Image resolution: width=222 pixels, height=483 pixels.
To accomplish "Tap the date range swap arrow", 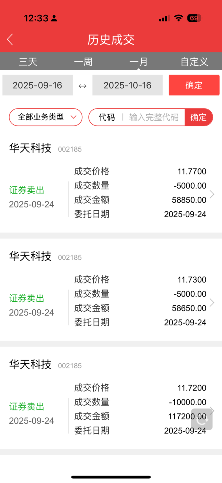I will pyautogui.click(x=82, y=86).
